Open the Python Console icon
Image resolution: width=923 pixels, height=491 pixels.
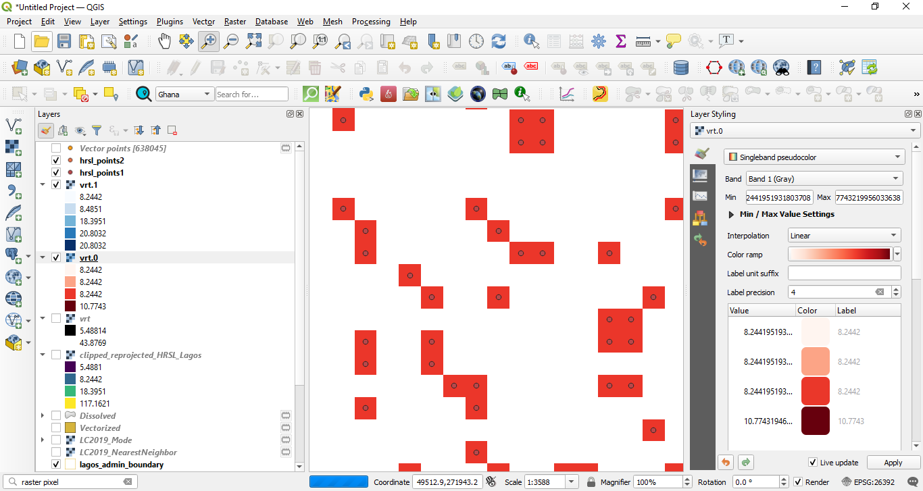(366, 94)
